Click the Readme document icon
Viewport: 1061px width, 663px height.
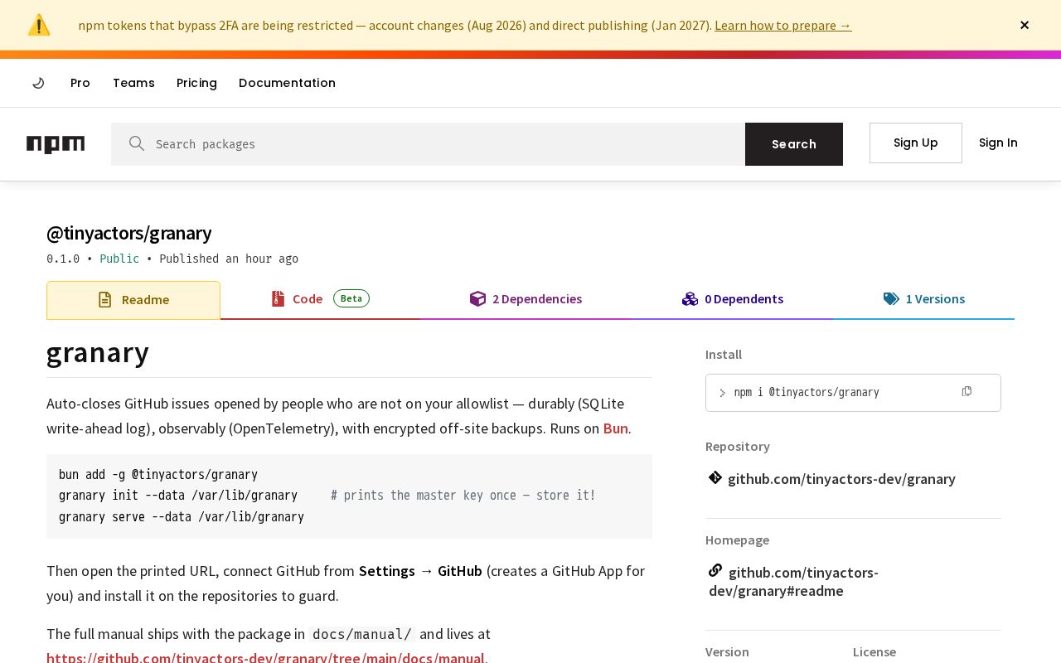click(104, 300)
